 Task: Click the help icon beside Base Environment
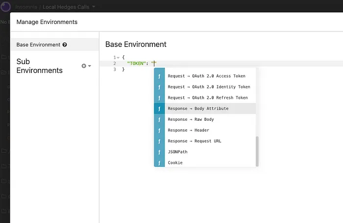(x=65, y=45)
